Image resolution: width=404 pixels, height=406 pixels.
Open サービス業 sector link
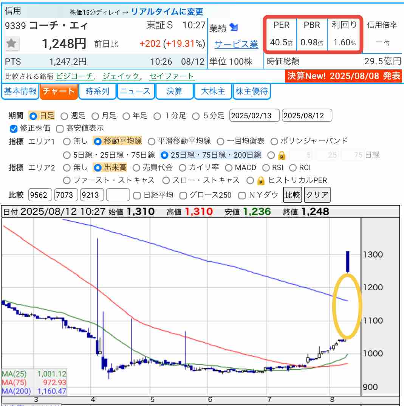pos(236,44)
